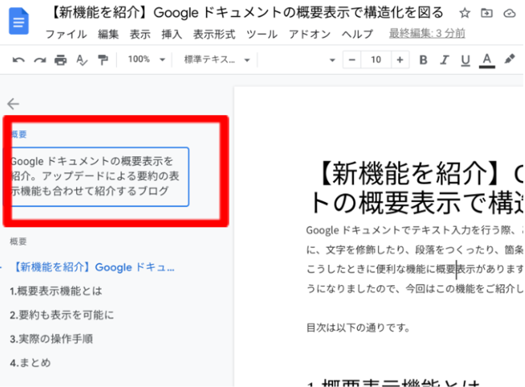Jump to 【新機能を紹介】Google ドキュ… outline heading
525x387 pixels.
tap(94, 267)
